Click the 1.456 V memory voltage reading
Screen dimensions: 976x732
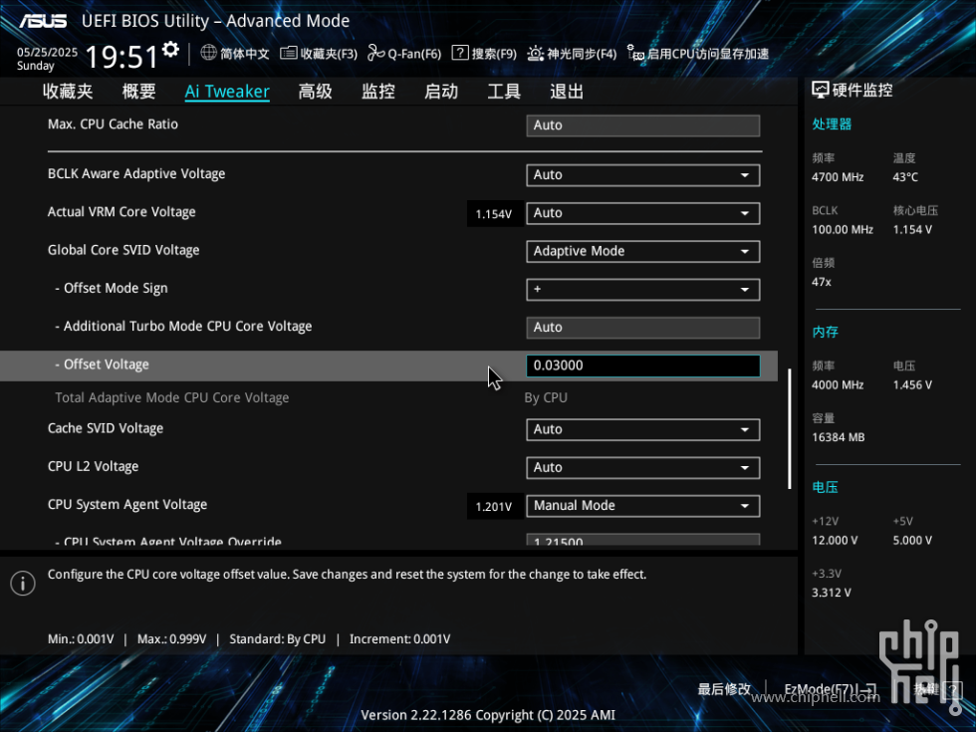pos(912,385)
